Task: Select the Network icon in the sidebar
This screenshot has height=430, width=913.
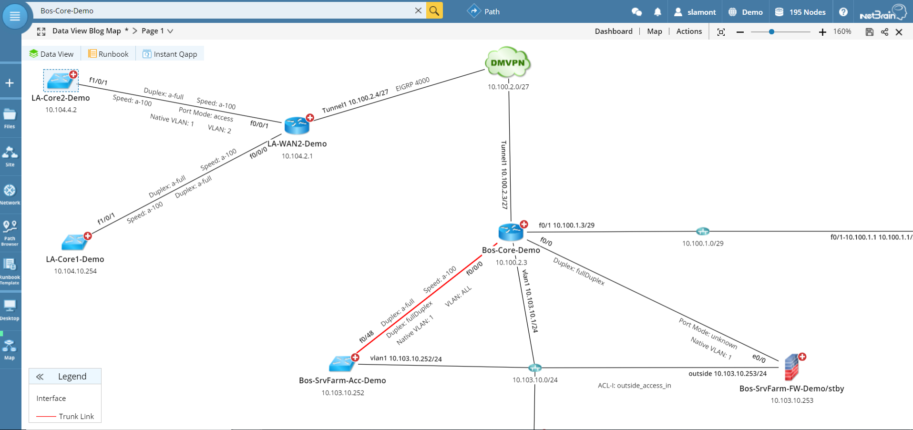Action: click(10, 192)
